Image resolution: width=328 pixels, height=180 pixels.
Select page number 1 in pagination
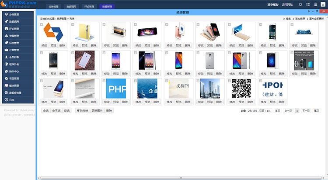(297, 111)
